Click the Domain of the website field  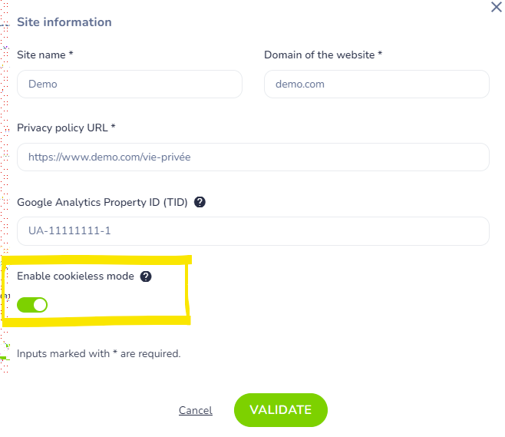coord(376,84)
